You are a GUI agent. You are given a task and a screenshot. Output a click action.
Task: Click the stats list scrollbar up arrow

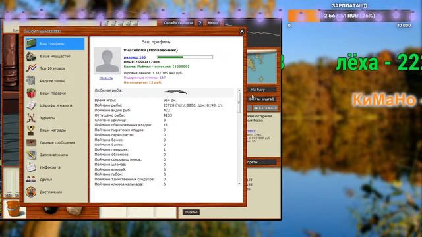[239, 91]
